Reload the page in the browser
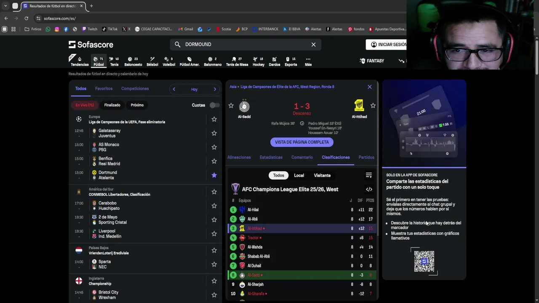539x303 pixels. click(x=26, y=19)
